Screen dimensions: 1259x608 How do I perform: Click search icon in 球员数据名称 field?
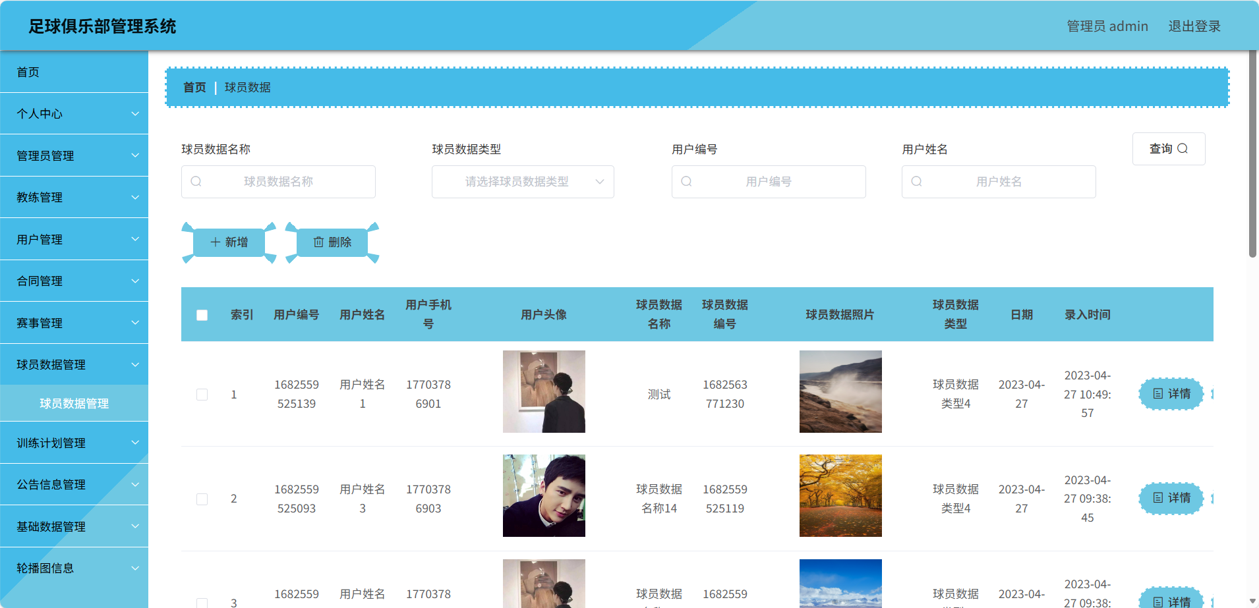196,181
